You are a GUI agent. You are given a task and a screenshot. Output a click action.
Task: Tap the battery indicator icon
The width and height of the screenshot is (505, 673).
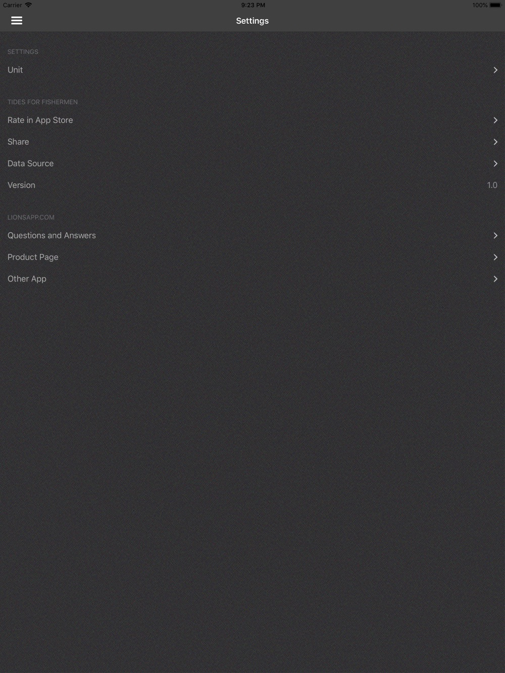pyautogui.click(x=495, y=5)
